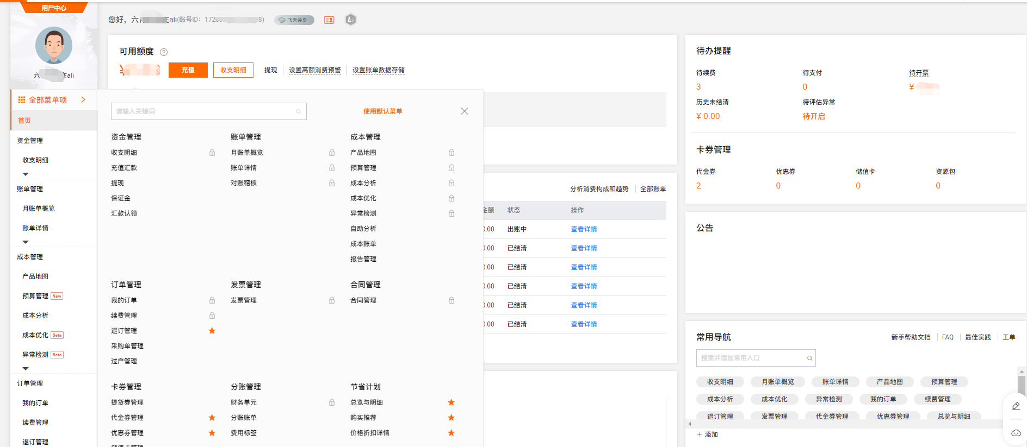
Task: Click lock icon next to 续费管理
Action: [x=212, y=316]
